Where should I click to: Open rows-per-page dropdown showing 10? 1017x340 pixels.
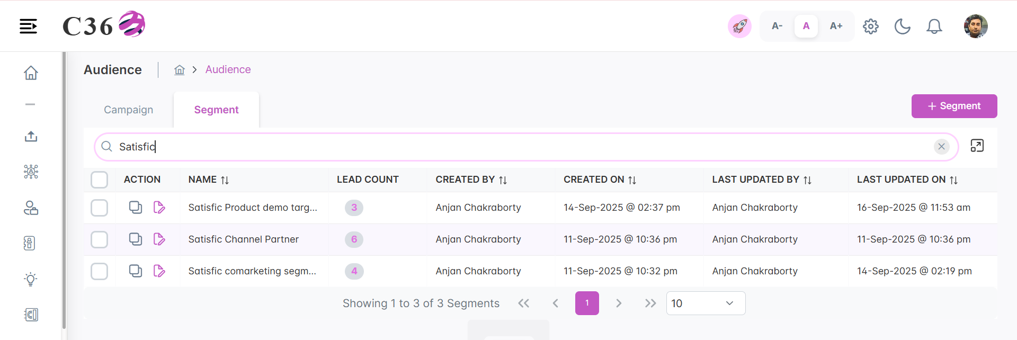[706, 303]
